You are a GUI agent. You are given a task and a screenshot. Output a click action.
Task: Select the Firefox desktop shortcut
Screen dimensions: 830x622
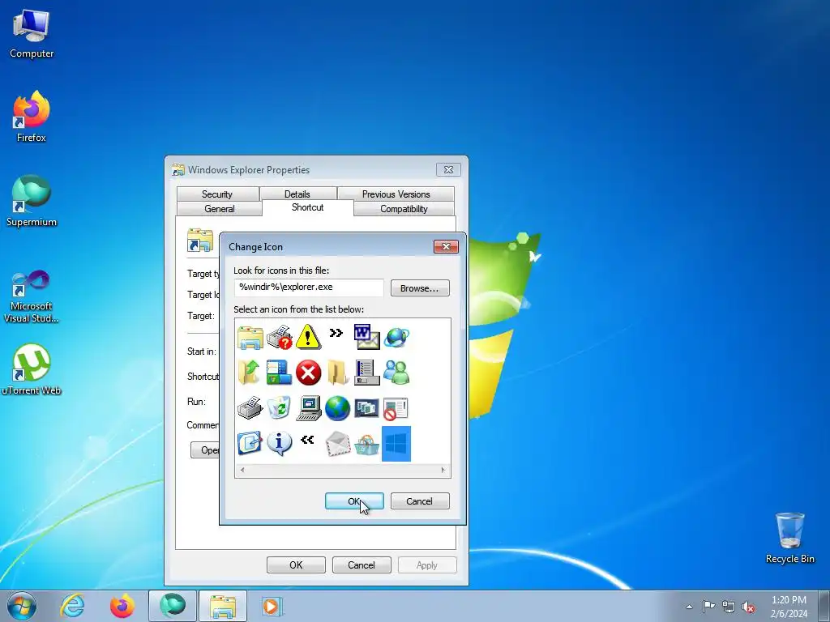[32, 117]
